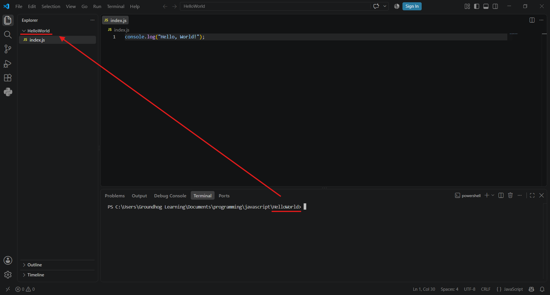Image resolution: width=550 pixels, height=295 pixels.
Task: Switch to the Output tab
Action: [x=139, y=196]
